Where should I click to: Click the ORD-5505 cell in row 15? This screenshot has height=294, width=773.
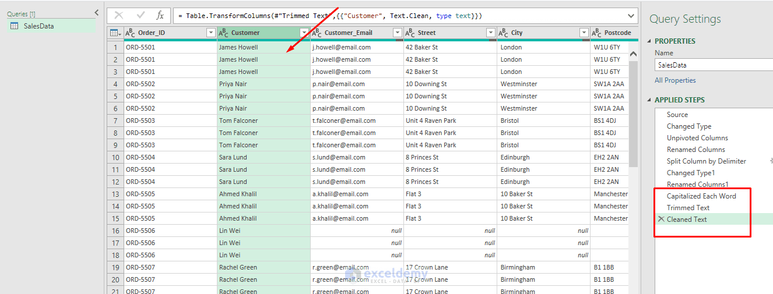(x=170, y=218)
